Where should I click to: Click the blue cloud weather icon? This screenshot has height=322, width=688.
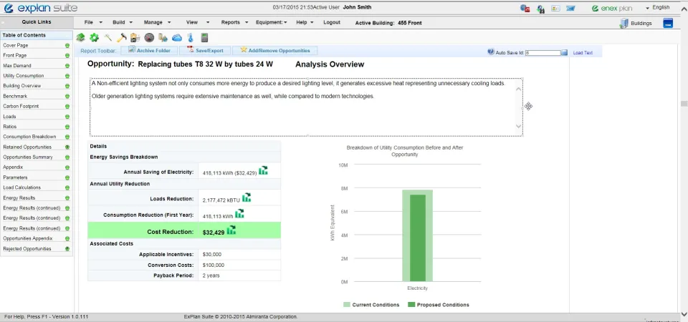click(177, 38)
